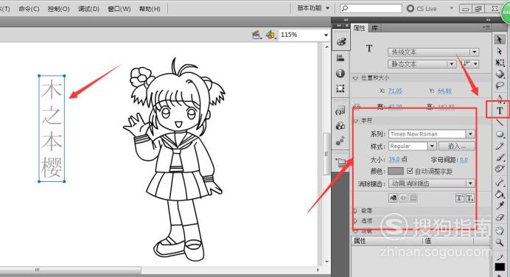Screen dimensions: 510x277
Task: Open the 命令(C) menu
Action: 29,9
